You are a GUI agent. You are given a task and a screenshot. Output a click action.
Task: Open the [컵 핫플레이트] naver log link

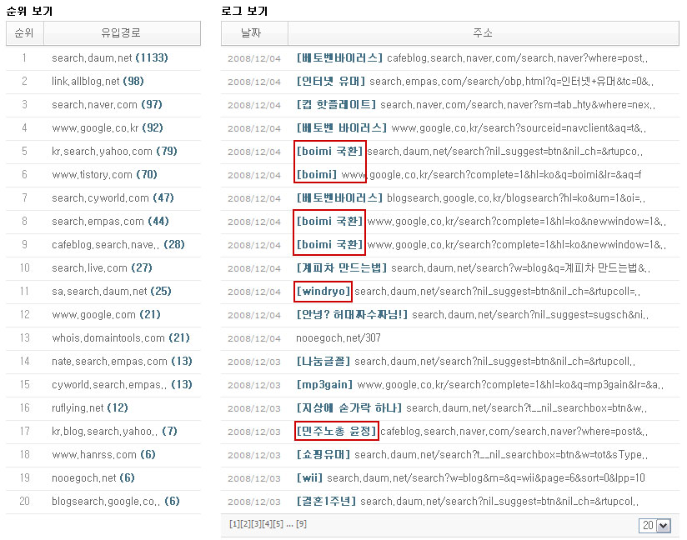tap(476, 105)
